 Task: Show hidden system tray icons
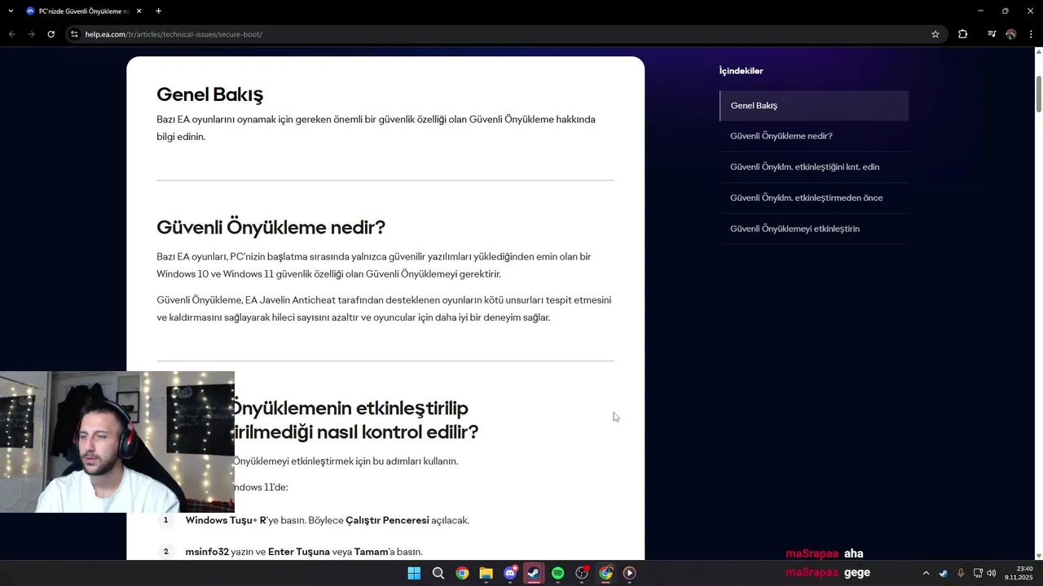(x=926, y=573)
